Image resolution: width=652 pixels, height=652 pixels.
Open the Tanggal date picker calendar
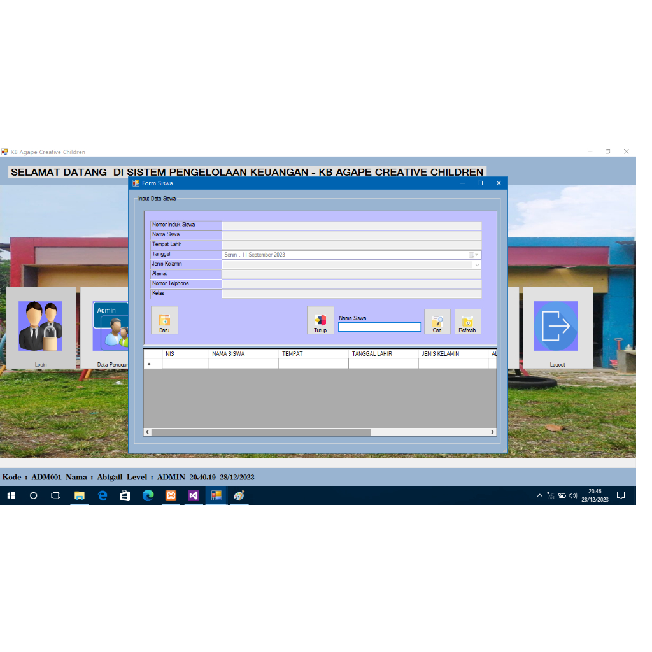[x=474, y=255]
